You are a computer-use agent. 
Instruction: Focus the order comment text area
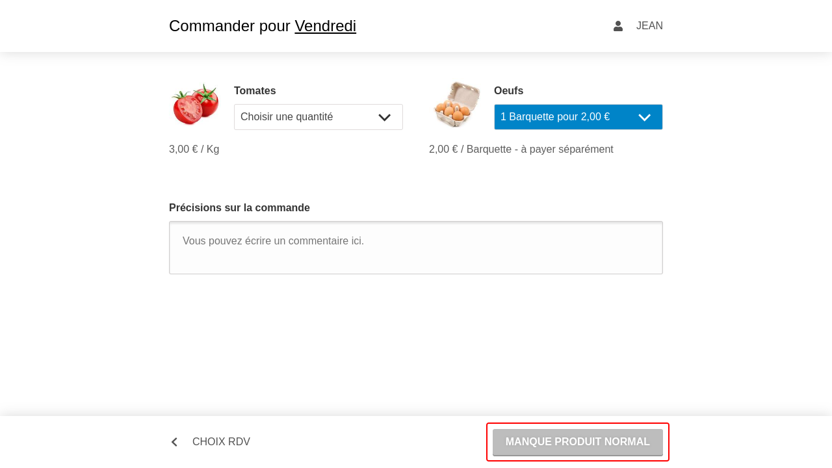pos(416,248)
